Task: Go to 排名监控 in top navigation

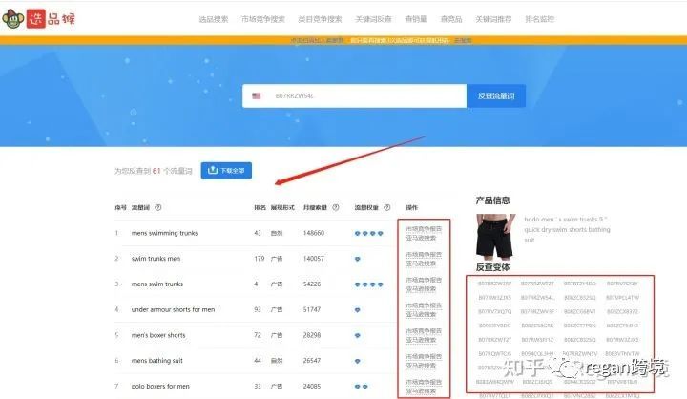Action: (x=540, y=19)
